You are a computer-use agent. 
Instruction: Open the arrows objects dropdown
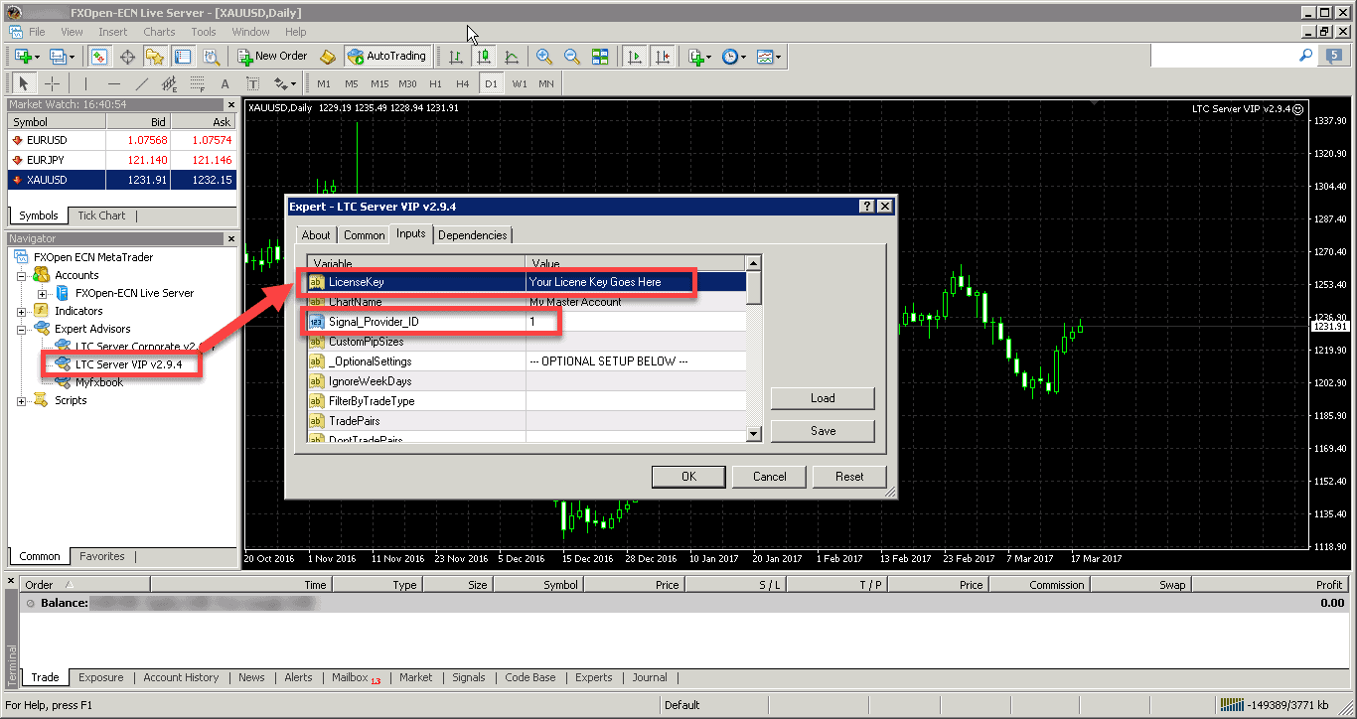click(x=284, y=84)
